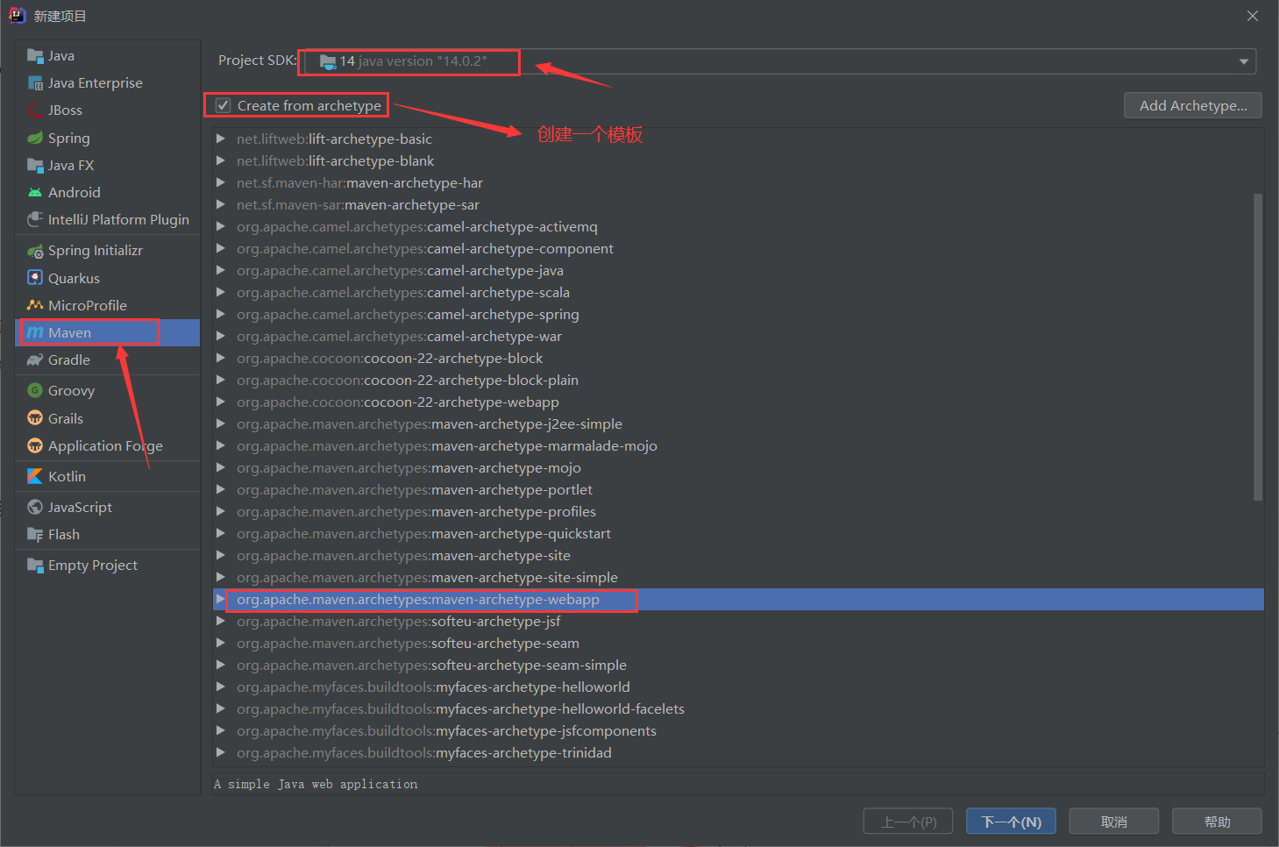Click the Flash project icon
Image resolution: width=1279 pixels, height=847 pixels.
(x=35, y=534)
